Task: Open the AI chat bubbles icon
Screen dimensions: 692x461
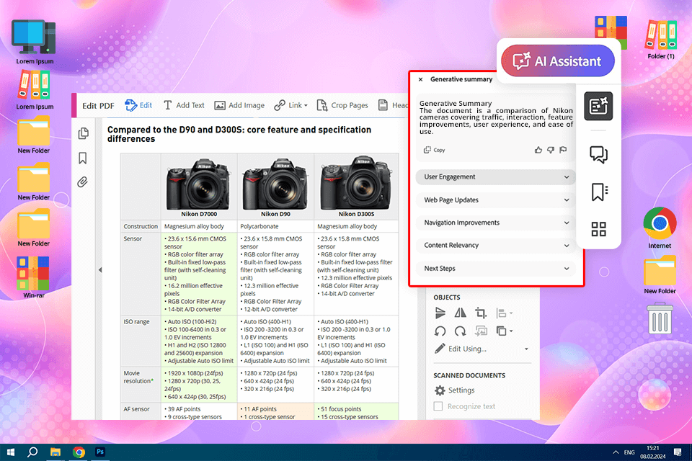Action: pyautogui.click(x=598, y=154)
